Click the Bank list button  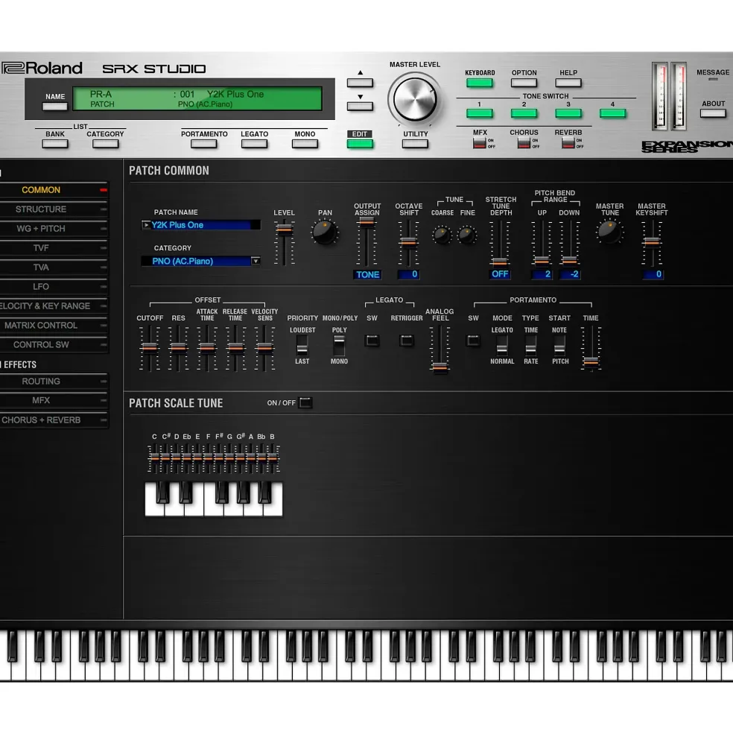(55, 144)
